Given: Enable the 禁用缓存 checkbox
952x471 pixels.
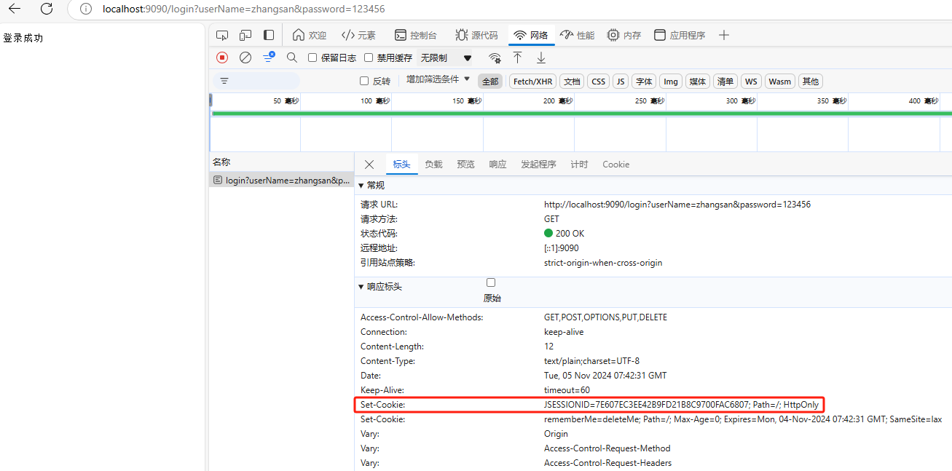Looking at the screenshot, I should tap(369, 58).
